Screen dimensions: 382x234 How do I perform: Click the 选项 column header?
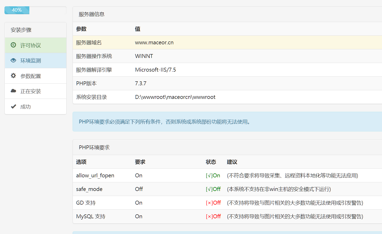81,162
